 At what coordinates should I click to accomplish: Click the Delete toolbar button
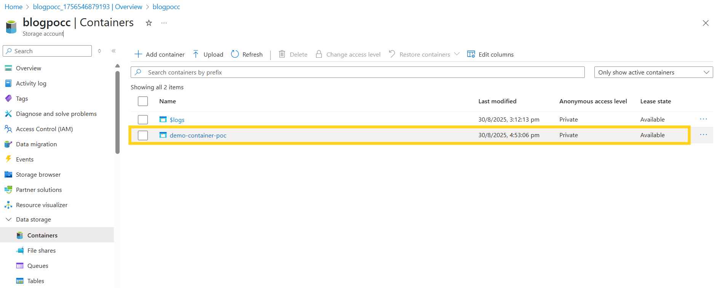293,54
